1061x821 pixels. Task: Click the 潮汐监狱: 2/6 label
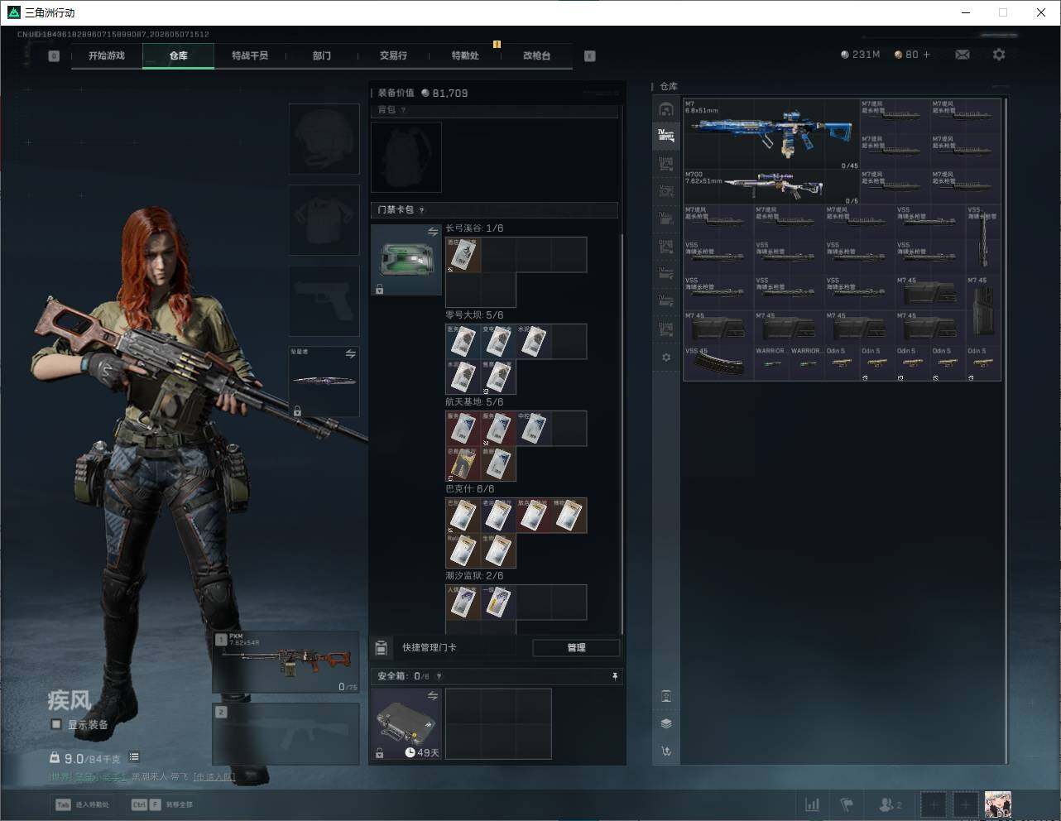474,576
